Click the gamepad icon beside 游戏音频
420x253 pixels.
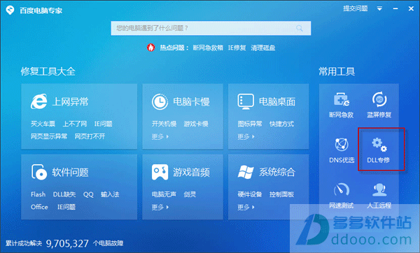tap(160, 172)
